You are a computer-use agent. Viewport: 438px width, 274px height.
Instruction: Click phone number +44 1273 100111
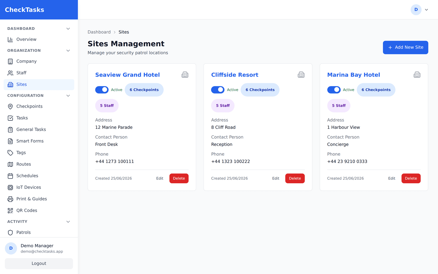click(114, 161)
